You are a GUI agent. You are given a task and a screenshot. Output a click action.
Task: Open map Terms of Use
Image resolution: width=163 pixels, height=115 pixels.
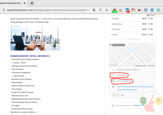click(151, 66)
